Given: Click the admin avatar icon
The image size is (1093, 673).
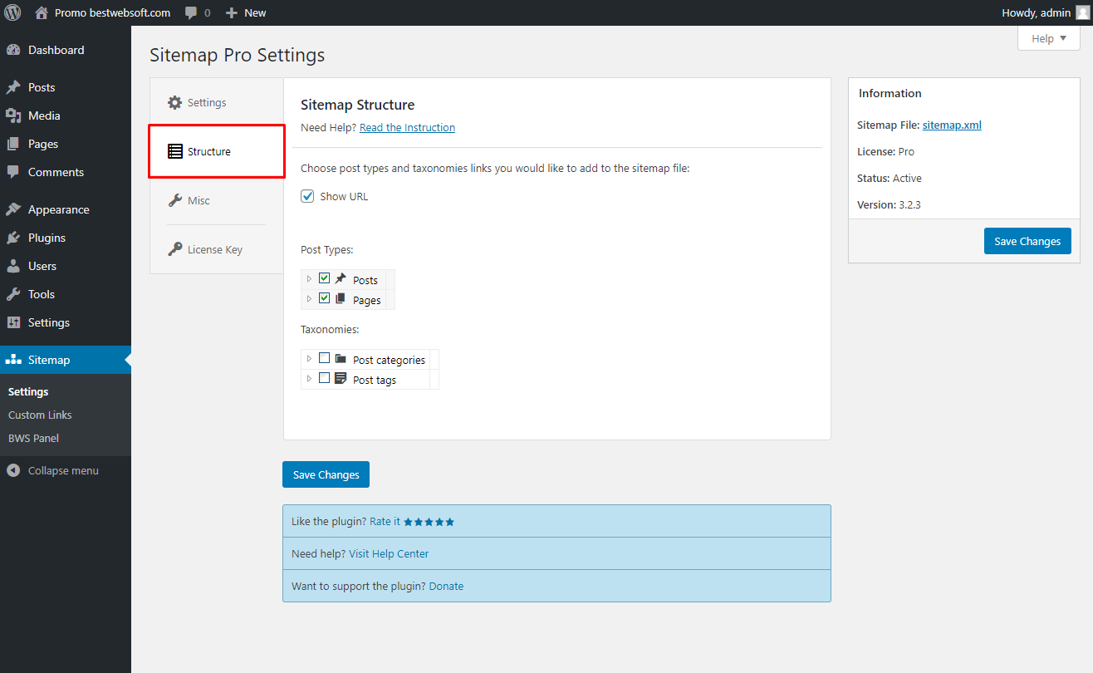Looking at the screenshot, I should pos(1081,12).
